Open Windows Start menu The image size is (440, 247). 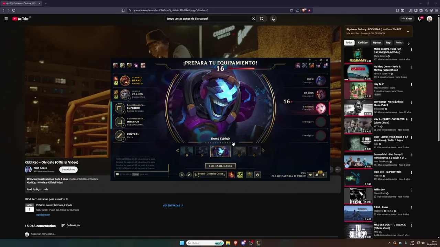(182, 243)
